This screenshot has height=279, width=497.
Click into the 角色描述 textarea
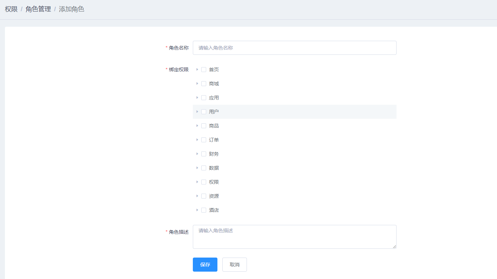click(294, 237)
